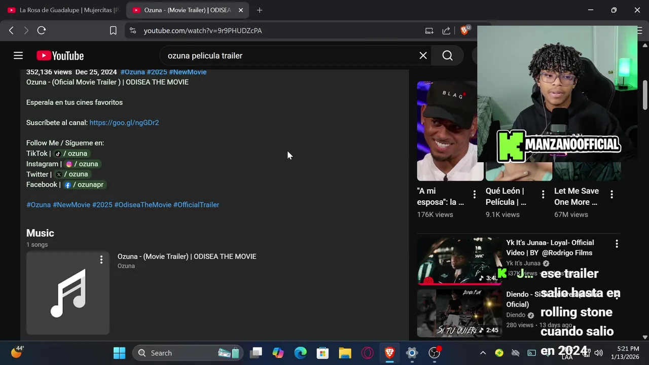This screenshot has height=365, width=649.
Task: Click the page's vertical scrollbar thumb
Action: coord(645,95)
